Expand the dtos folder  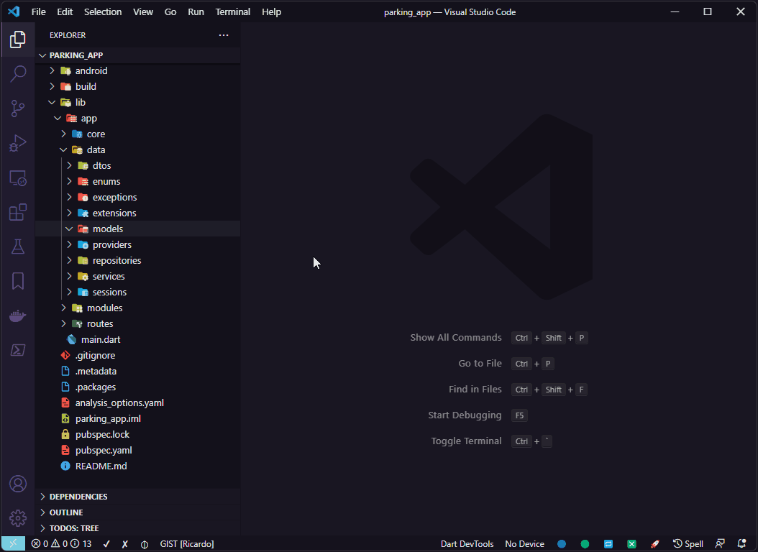(70, 165)
